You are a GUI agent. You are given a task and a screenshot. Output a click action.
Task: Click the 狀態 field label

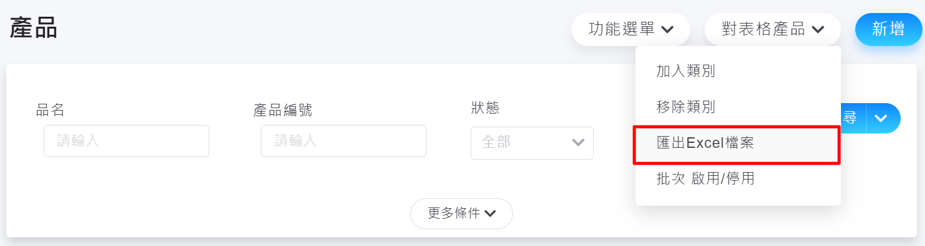tap(486, 108)
